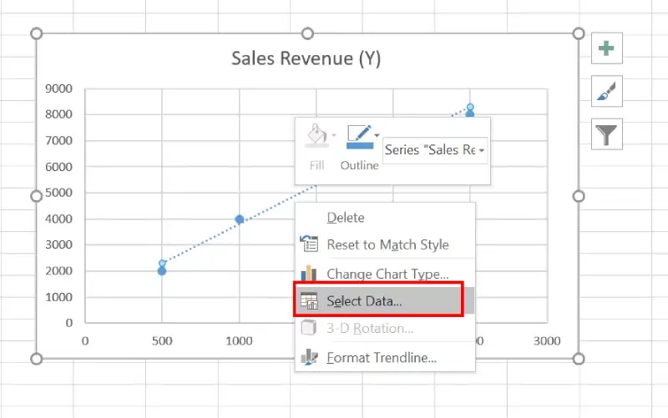Expand the Fill dropdown arrow
Viewport: 668px width, 418px height.
(334, 134)
